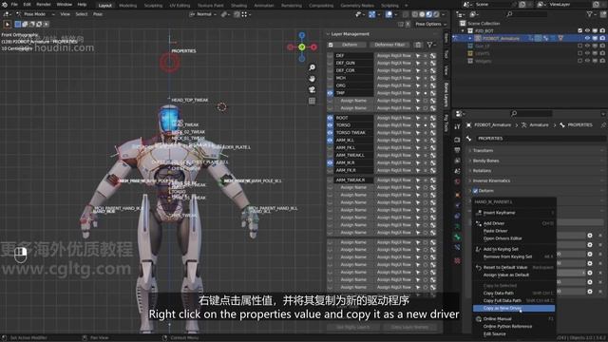
Task: Click the pan view hand icon
Action: point(313,79)
